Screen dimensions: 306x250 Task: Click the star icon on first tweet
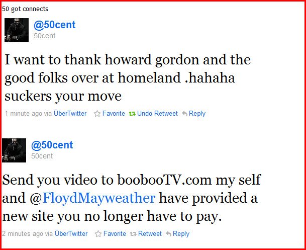[x=97, y=114]
